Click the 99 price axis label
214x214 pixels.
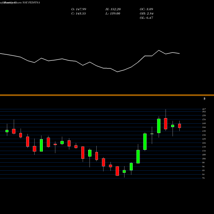click(x=204, y=163)
